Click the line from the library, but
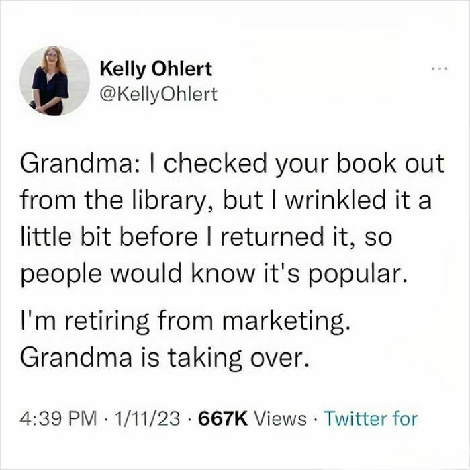 coord(226,201)
